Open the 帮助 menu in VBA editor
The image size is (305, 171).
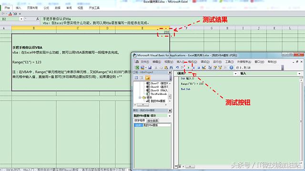[272, 62]
